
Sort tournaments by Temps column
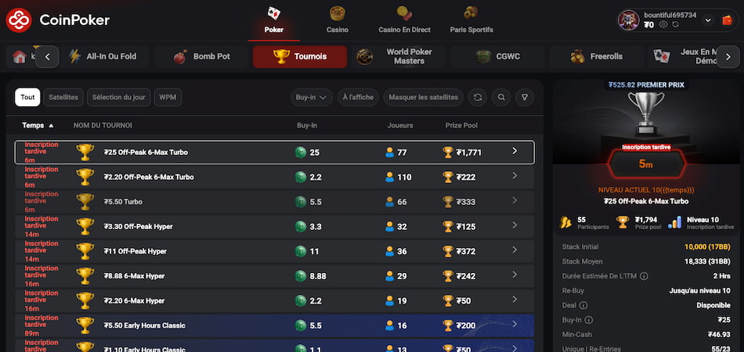[x=38, y=125]
